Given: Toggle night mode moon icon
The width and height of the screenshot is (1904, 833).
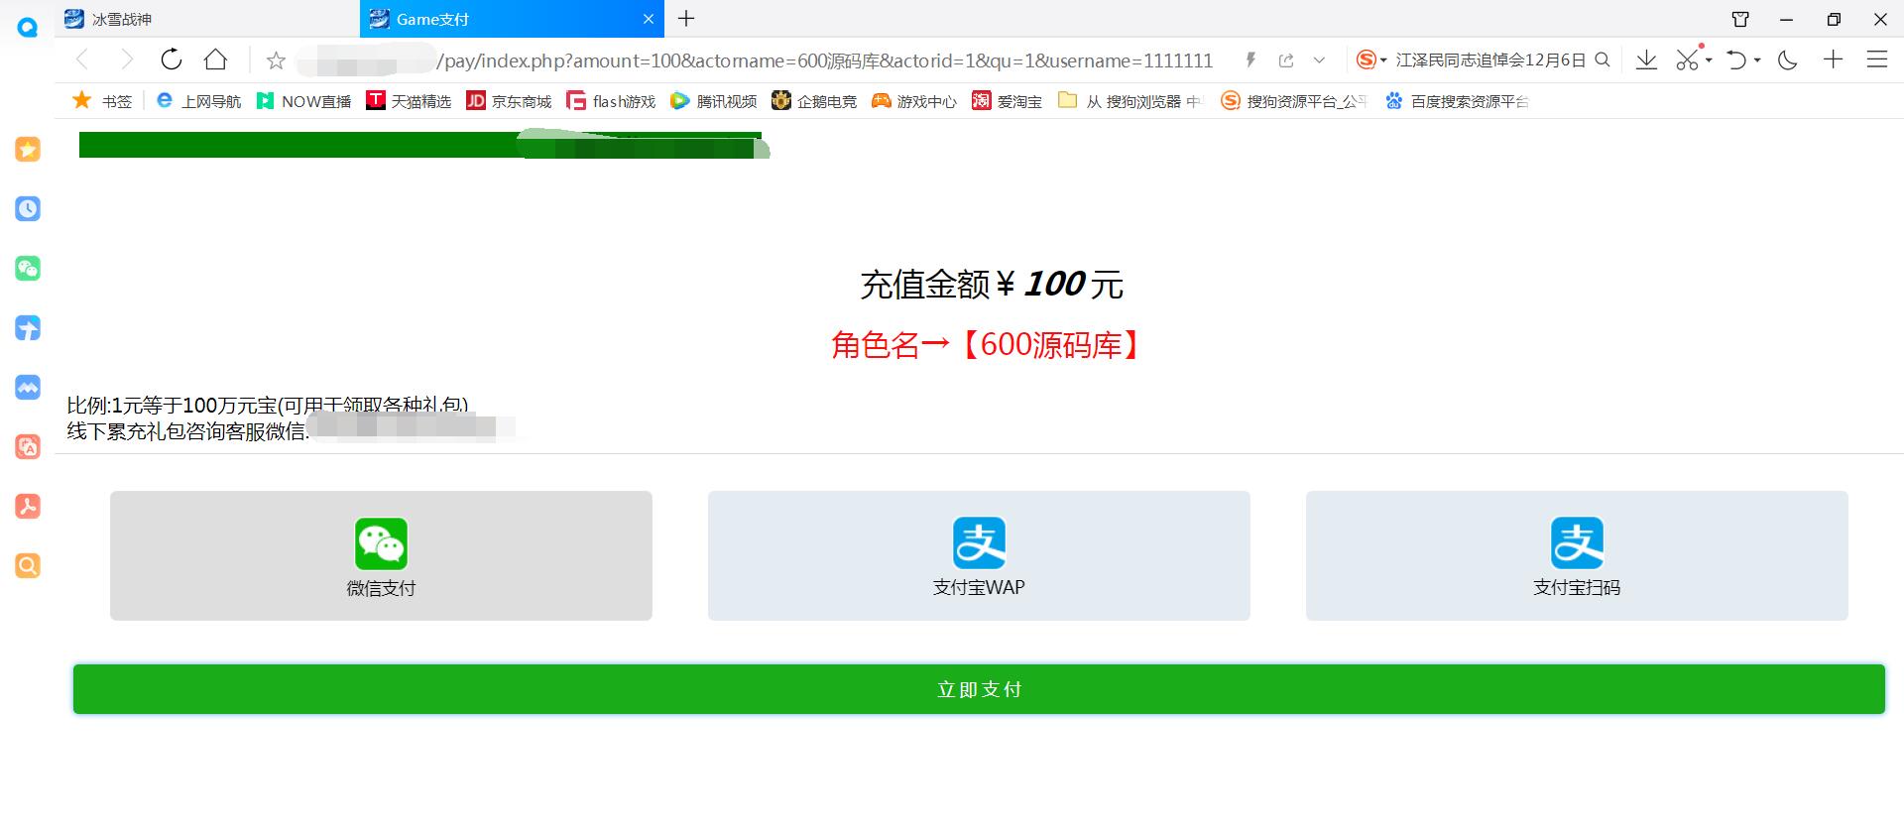Looking at the screenshot, I should pyautogui.click(x=1788, y=59).
